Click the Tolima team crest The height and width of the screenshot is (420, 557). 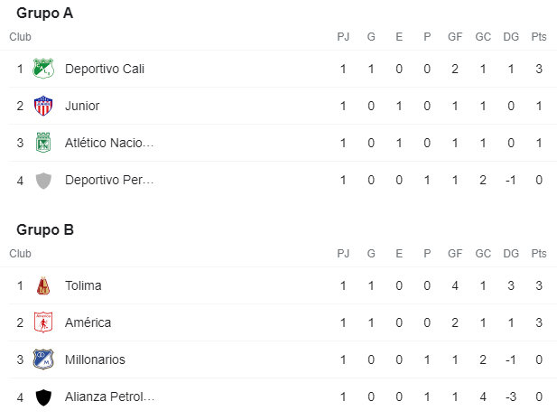43,285
